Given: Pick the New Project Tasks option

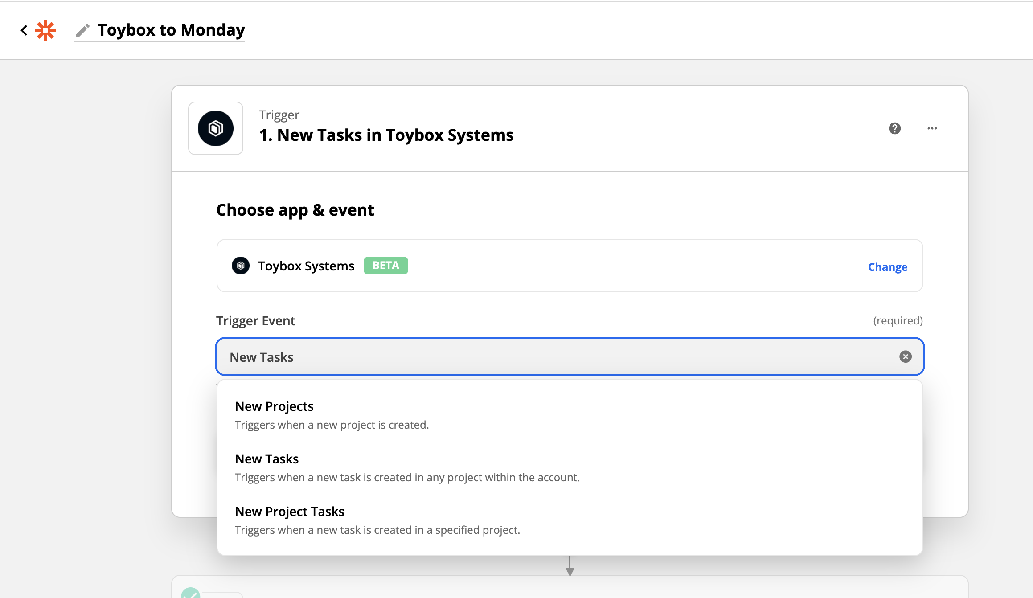Looking at the screenshot, I should [290, 512].
